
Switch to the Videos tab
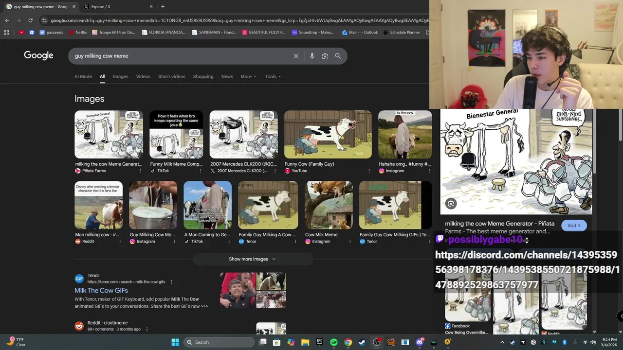[143, 76]
